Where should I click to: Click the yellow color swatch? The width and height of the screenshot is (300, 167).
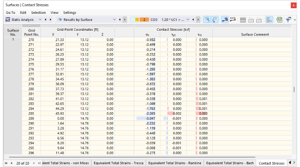click(x=137, y=20)
